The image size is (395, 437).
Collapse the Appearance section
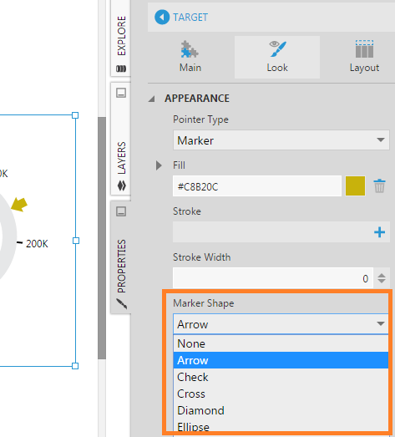click(151, 99)
